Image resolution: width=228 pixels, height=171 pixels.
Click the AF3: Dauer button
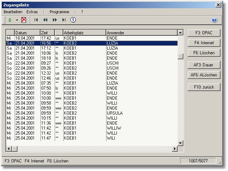[204, 65]
